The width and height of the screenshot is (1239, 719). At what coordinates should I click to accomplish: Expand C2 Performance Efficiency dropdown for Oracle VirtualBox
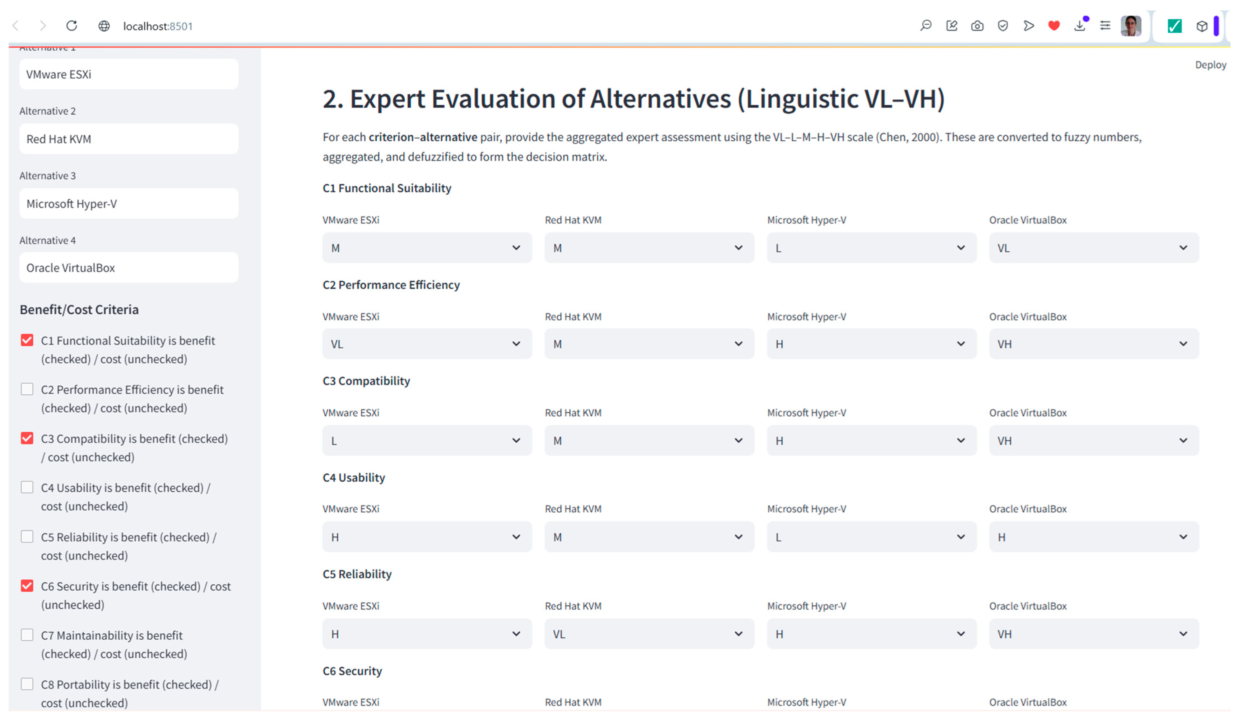pos(1094,344)
